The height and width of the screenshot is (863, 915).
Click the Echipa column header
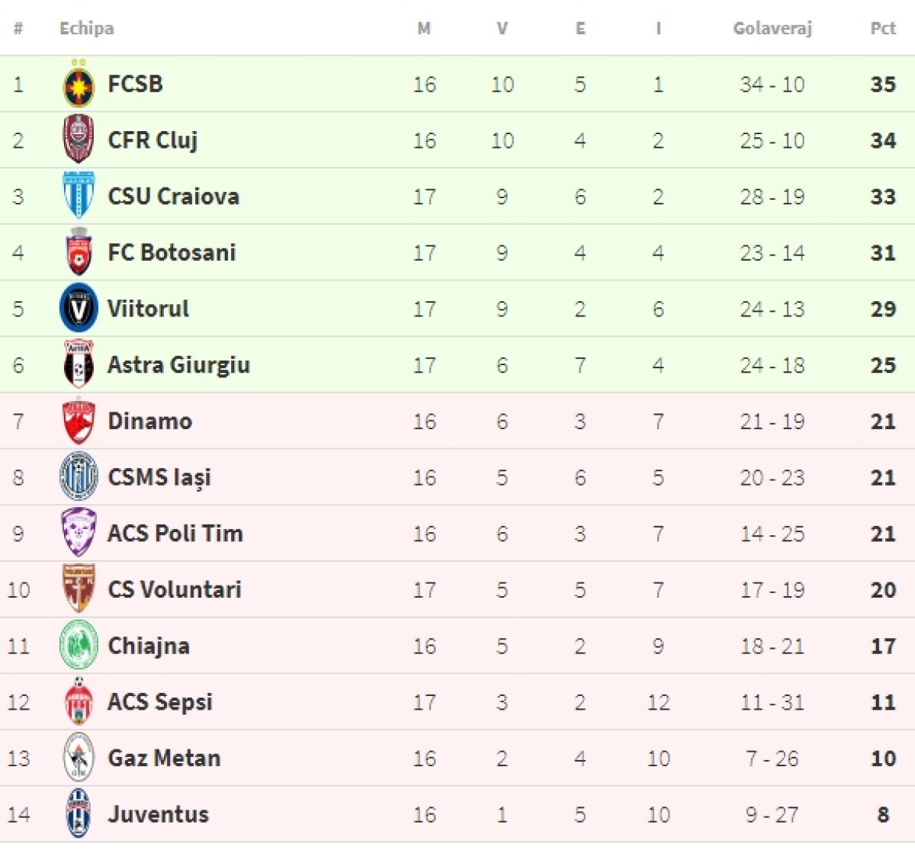point(87,29)
